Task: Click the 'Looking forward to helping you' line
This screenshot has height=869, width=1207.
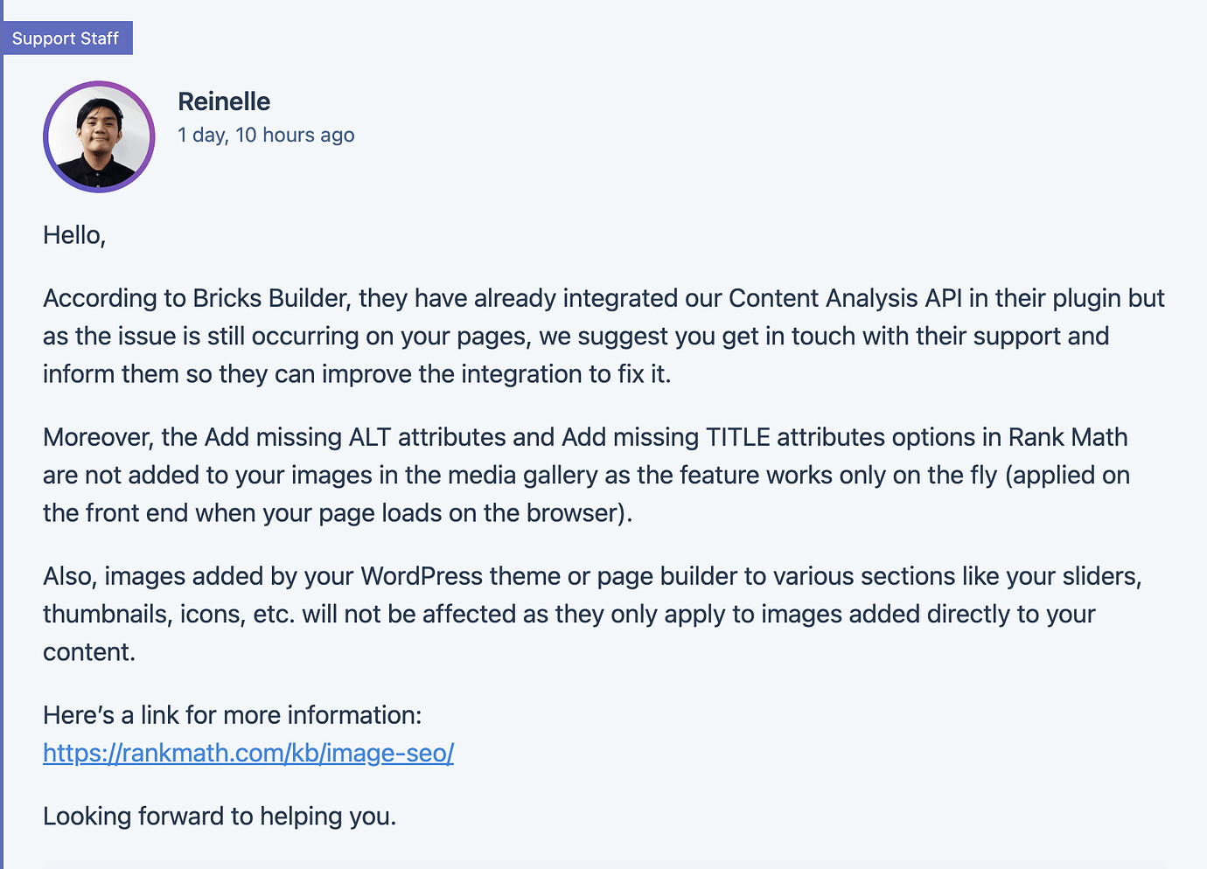Action: (x=220, y=816)
